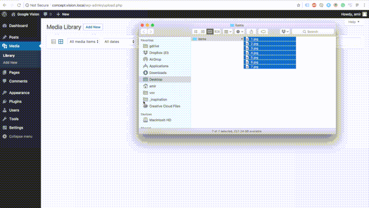Open the comments bubble in admin bar

click(x=48, y=14)
